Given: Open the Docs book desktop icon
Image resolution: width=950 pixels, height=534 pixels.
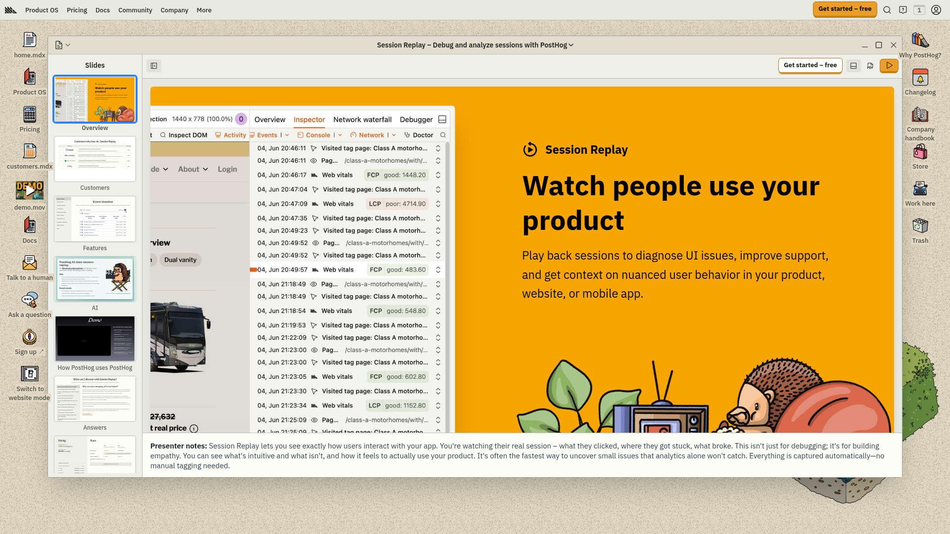Looking at the screenshot, I should [x=30, y=230].
